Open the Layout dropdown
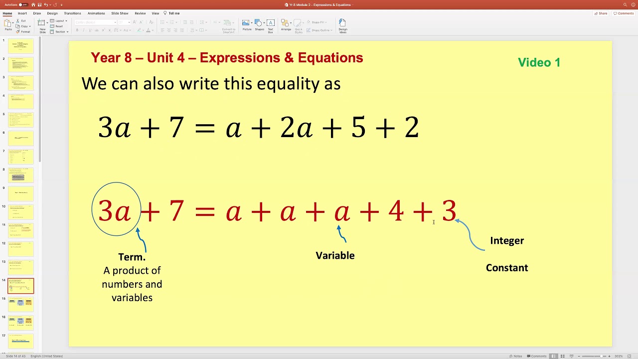This screenshot has width=638, height=359. (x=58, y=21)
